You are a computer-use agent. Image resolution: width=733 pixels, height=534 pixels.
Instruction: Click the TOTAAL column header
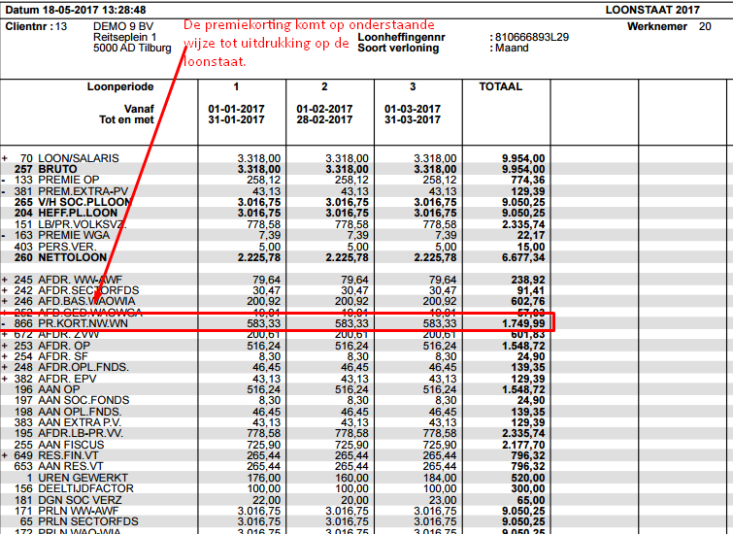pyautogui.click(x=500, y=86)
